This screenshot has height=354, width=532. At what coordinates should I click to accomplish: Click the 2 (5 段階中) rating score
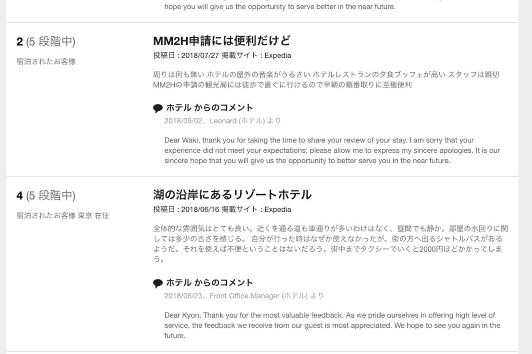click(x=46, y=42)
